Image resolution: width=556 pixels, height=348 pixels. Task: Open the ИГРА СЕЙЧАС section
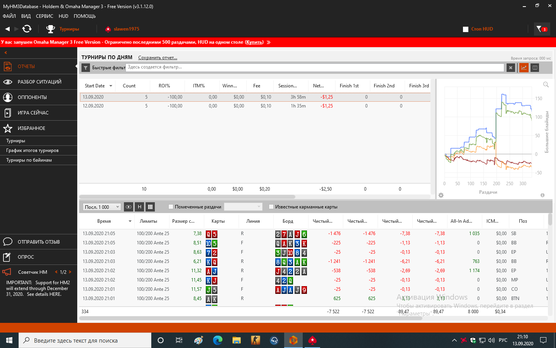coord(39,113)
